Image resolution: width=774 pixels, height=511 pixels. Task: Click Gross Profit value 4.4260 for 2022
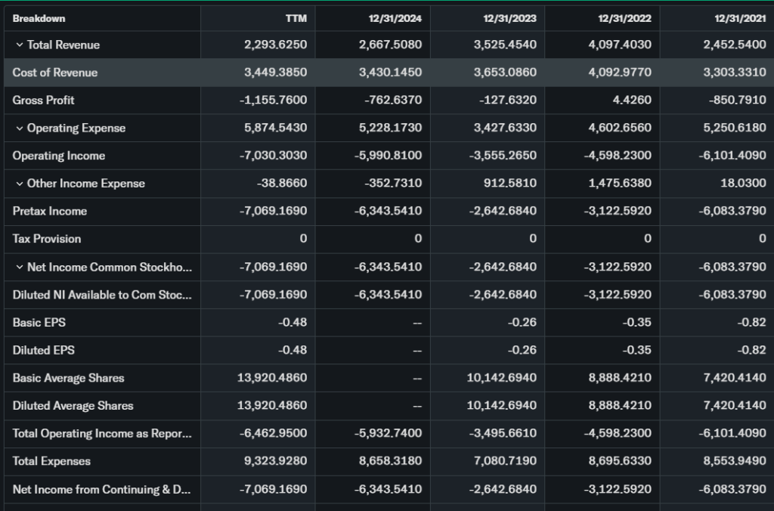pyautogui.click(x=634, y=101)
